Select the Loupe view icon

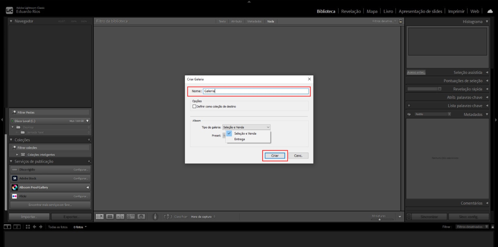[110, 217]
